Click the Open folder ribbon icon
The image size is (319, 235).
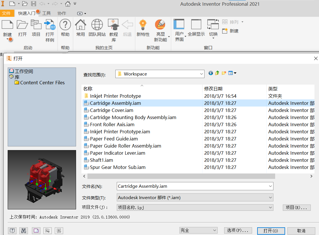point(22,24)
